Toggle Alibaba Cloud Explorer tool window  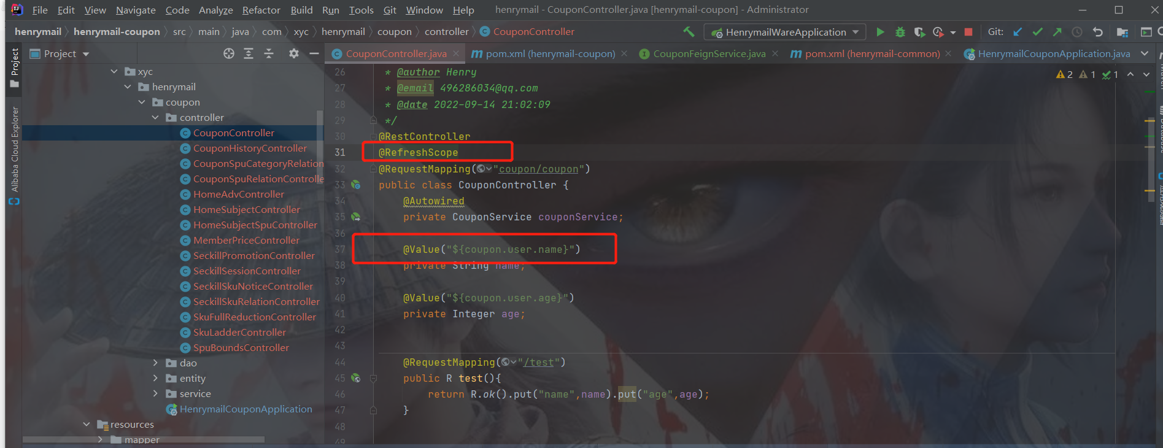(x=15, y=155)
